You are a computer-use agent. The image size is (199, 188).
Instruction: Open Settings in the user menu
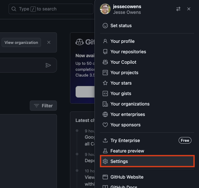click(119, 161)
